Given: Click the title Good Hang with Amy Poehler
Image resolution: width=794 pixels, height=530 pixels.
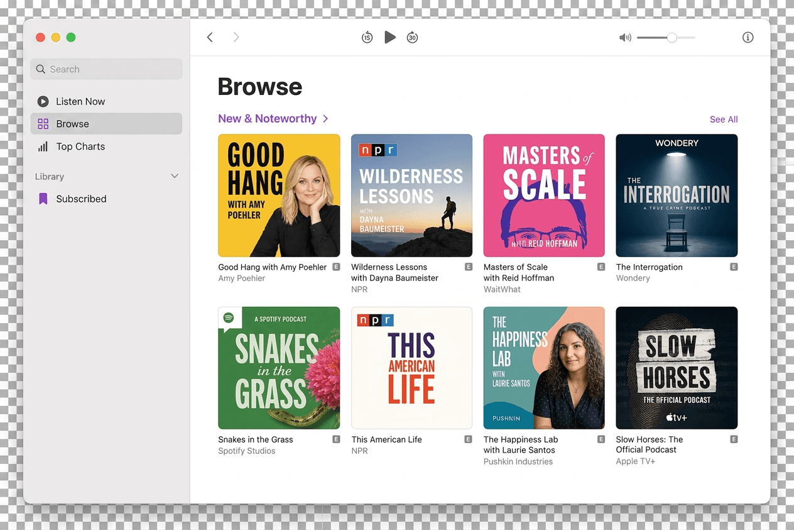Looking at the screenshot, I should (272, 267).
